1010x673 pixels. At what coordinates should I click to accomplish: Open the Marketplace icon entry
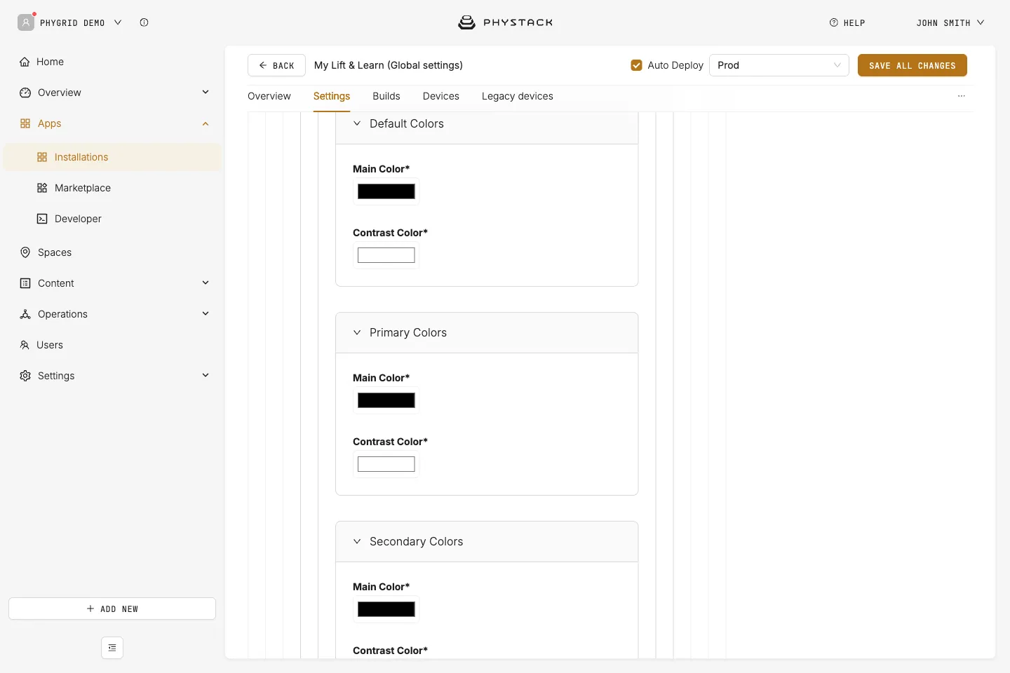click(42, 188)
